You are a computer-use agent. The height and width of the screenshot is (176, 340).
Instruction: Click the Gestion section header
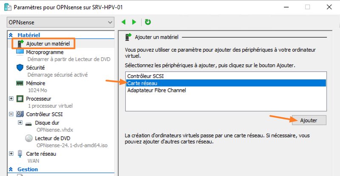(28, 169)
